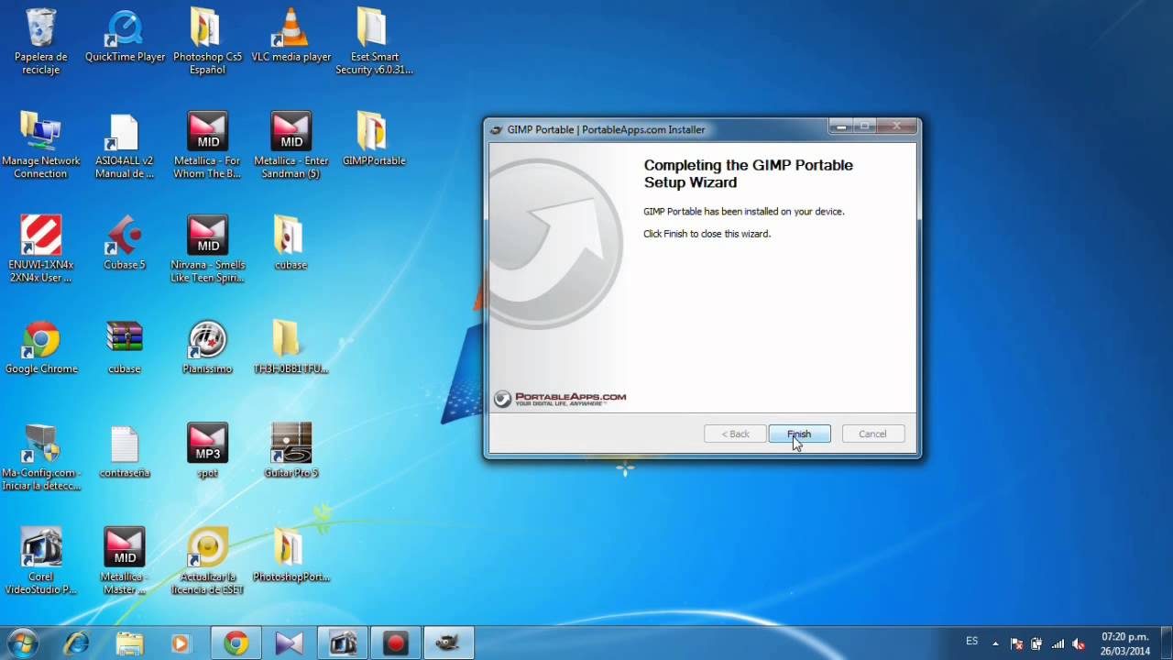This screenshot has width=1173, height=660.
Task: Select the Photoshop Cs5 Español folder
Action: [x=207, y=43]
